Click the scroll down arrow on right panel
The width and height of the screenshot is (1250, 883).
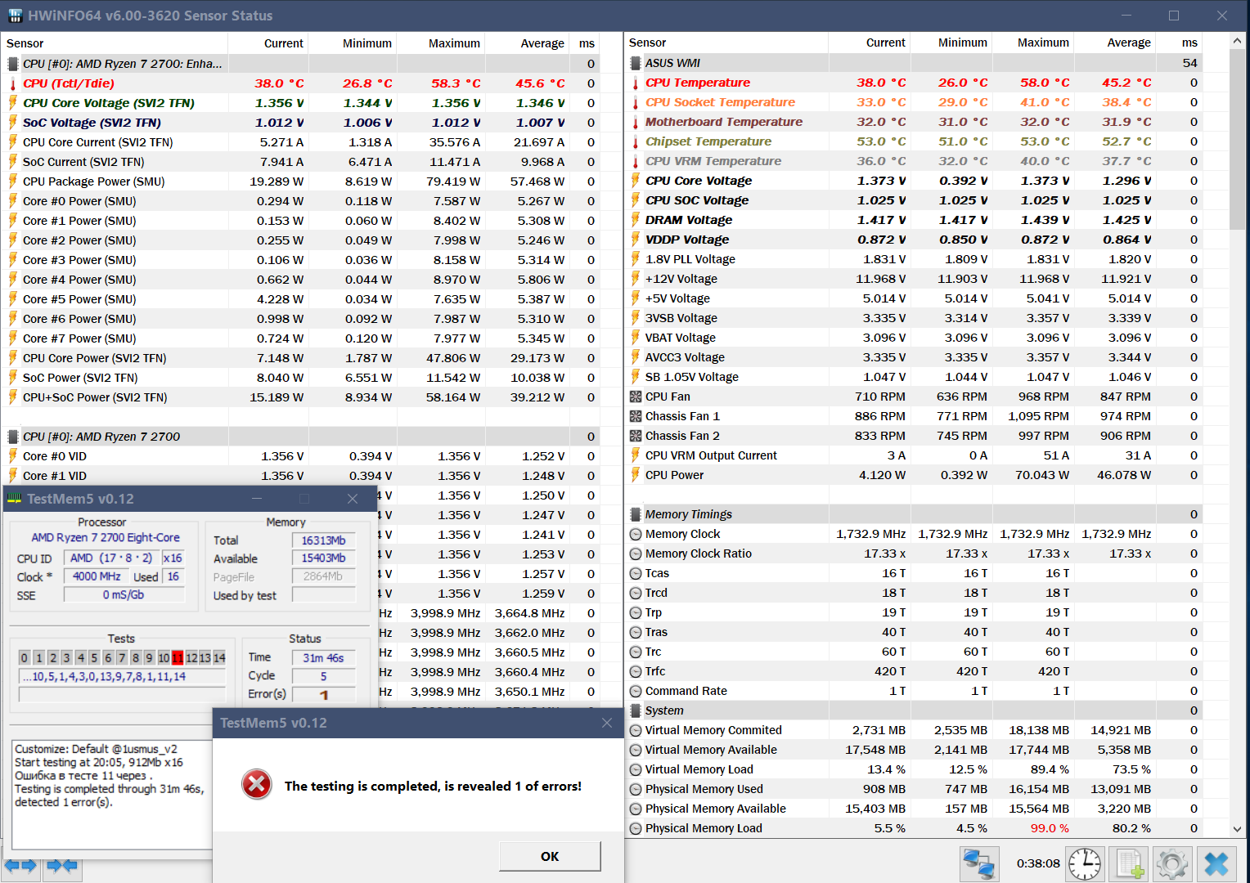pos(1237,829)
